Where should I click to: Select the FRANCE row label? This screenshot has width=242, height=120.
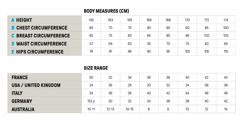(x=20, y=78)
